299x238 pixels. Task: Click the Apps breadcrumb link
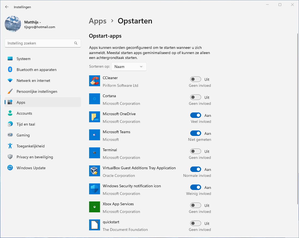coord(98,21)
